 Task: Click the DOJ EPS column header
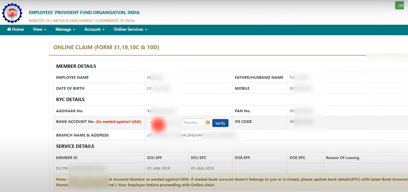pyautogui.click(x=198, y=158)
